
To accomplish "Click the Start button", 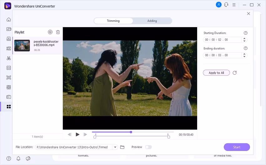I will click(237, 147).
